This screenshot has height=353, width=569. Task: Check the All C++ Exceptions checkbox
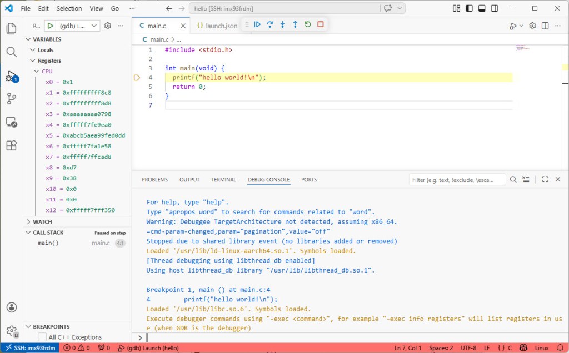(43, 337)
